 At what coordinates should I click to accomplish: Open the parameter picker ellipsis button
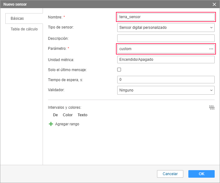pyautogui.click(x=211, y=49)
